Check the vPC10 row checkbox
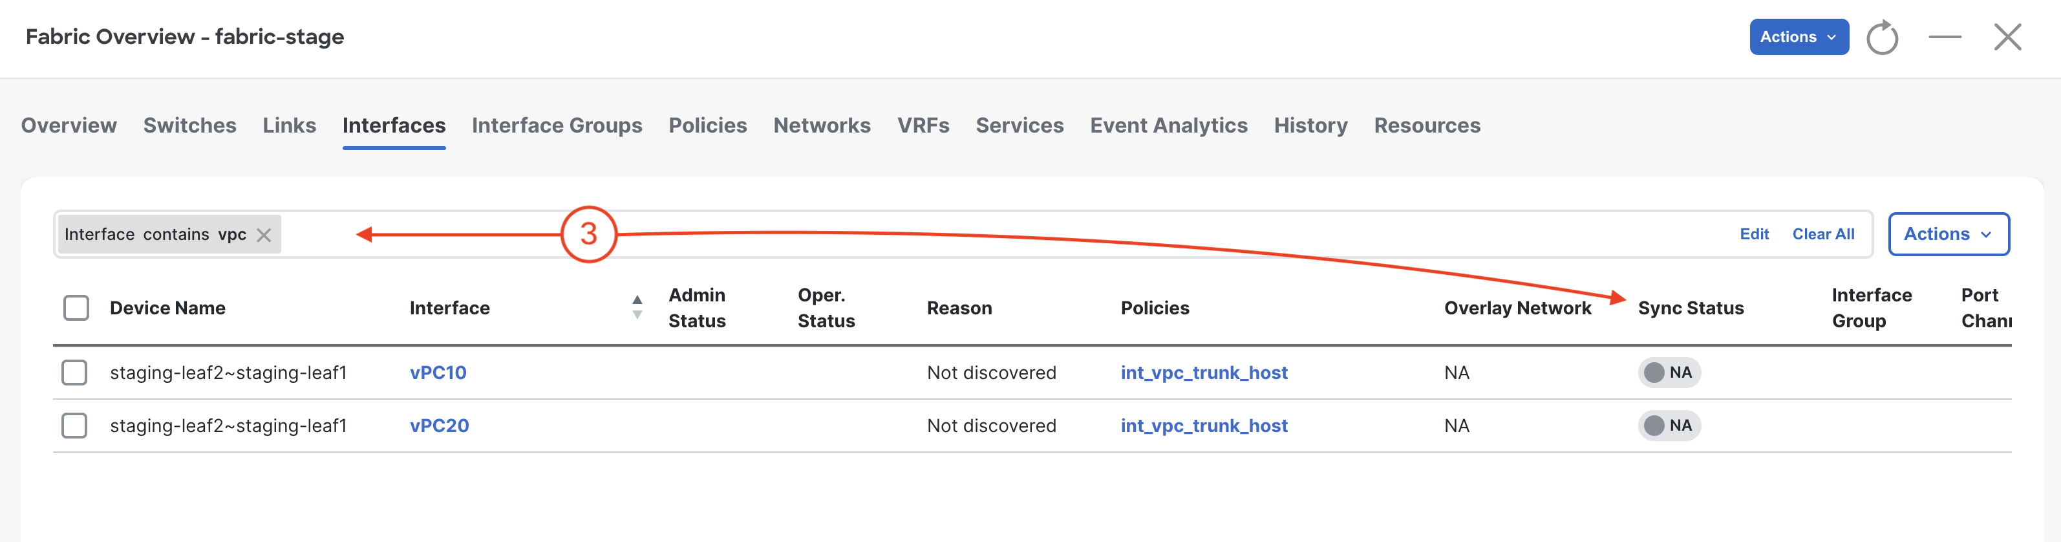This screenshot has height=542, width=2061. tap(74, 373)
